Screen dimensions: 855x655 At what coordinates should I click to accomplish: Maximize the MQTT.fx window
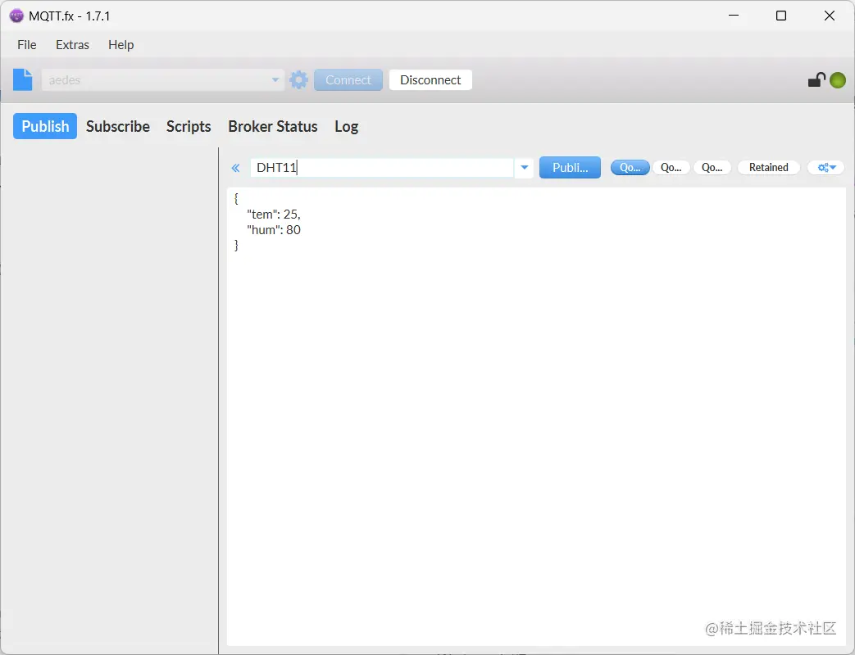781,16
